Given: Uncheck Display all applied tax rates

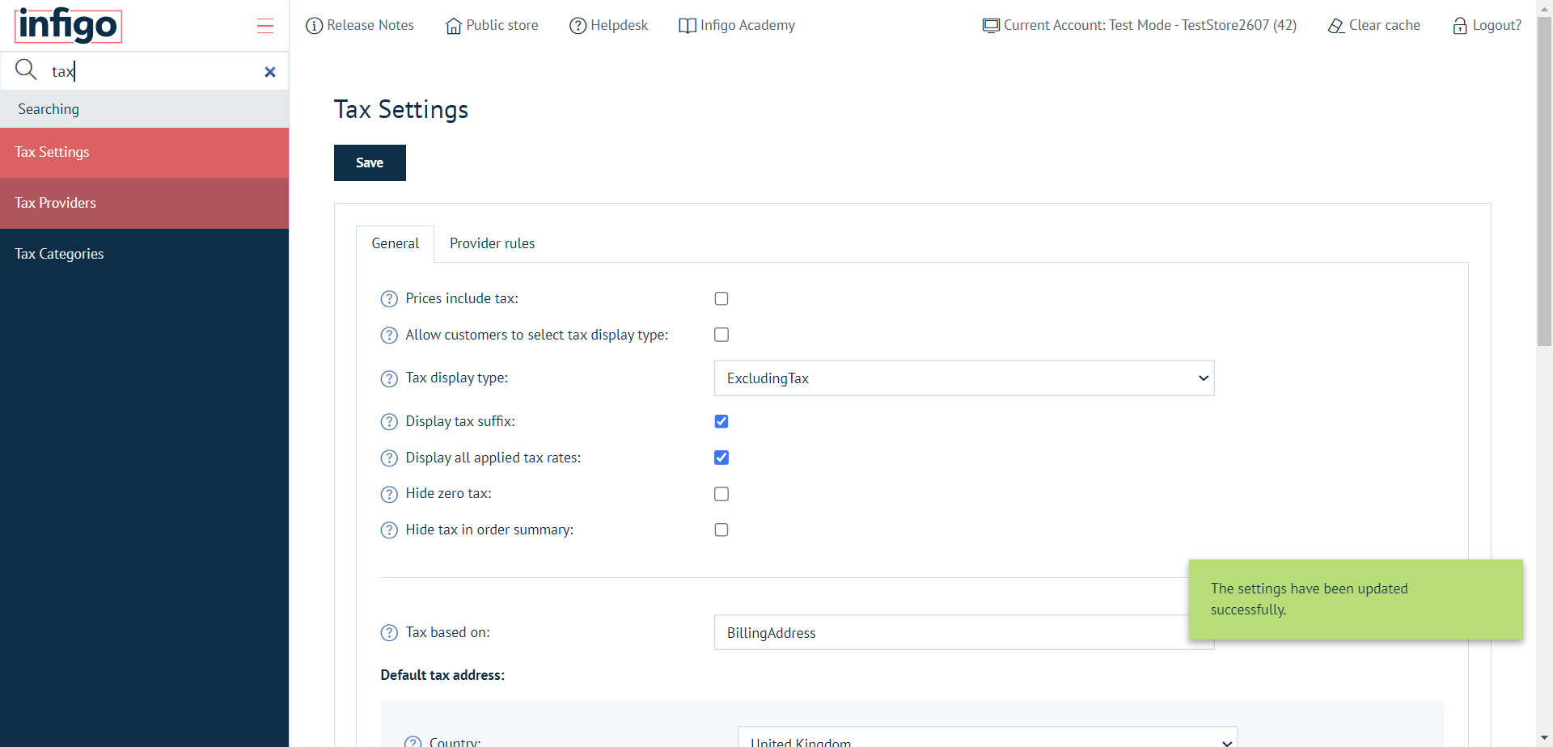Looking at the screenshot, I should 721,458.
